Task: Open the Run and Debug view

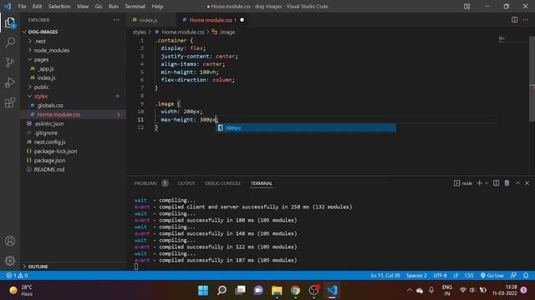Action: coord(10,82)
